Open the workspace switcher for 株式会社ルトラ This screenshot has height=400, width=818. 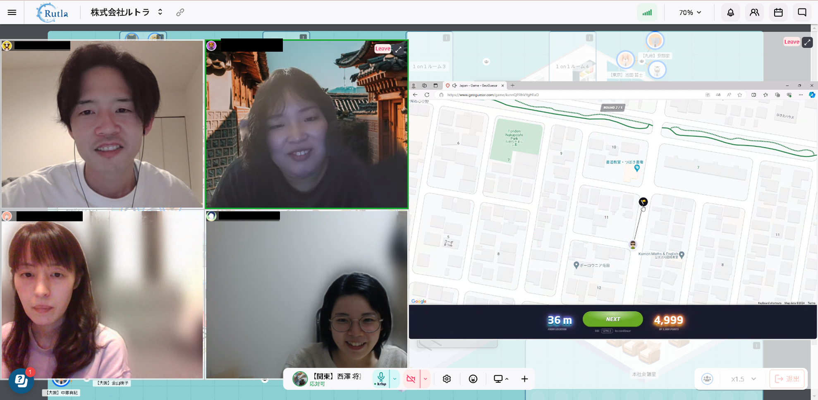coord(160,12)
